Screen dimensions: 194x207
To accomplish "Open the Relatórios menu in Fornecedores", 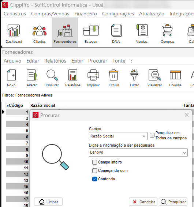I will [x=55, y=61].
